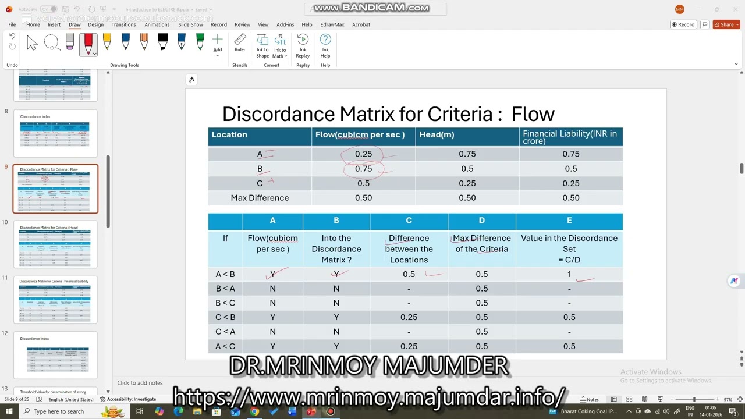Viewport: 745px width, 419px height.
Task: Select slide 12 Discordance Index thumbnail
Action: pos(55,355)
